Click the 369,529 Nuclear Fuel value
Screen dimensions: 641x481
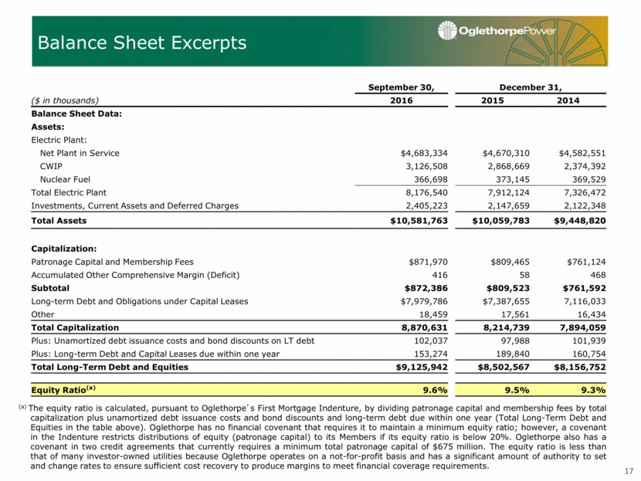589,179
